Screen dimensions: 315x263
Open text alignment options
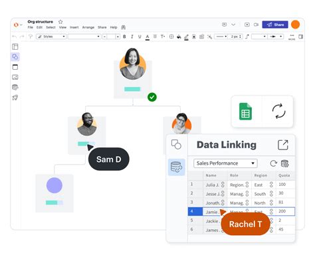pos(155,37)
